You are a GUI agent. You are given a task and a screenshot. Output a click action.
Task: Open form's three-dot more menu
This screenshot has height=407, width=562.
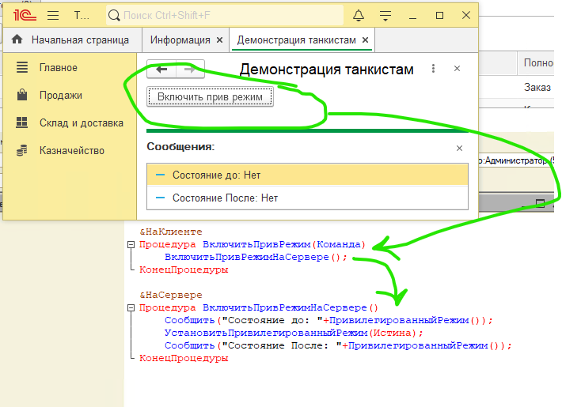[433, 69]
